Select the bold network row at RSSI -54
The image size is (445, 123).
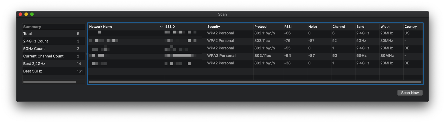point(255,55)
